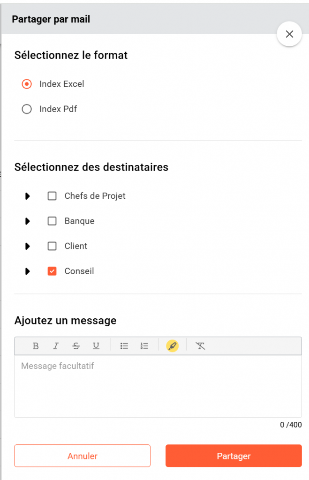Toggle strikethrough text formatting
Image resolution: width=309 pixels, height=480 pixels.
[76, 346]
